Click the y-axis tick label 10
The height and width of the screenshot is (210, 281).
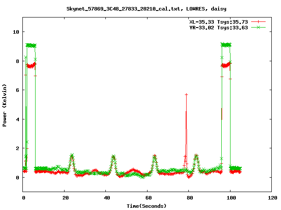pyautogui.click(x=16, y=32)
